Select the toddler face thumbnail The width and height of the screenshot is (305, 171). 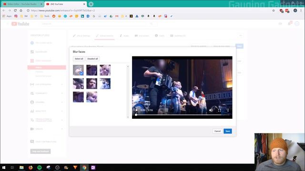[91, 97]
